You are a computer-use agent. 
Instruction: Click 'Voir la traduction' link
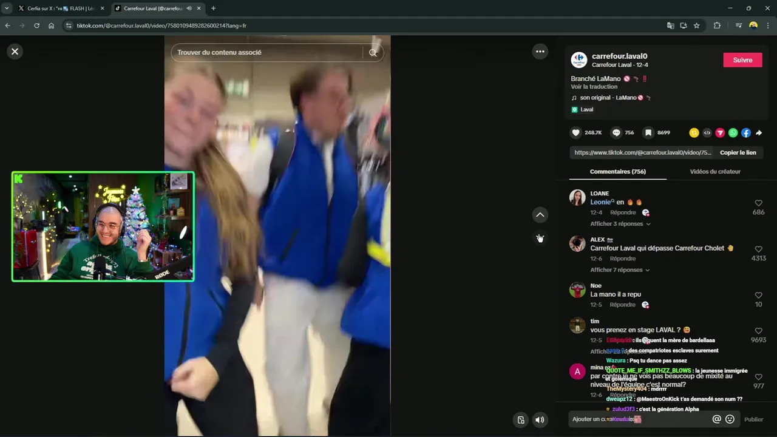[594, 87]
